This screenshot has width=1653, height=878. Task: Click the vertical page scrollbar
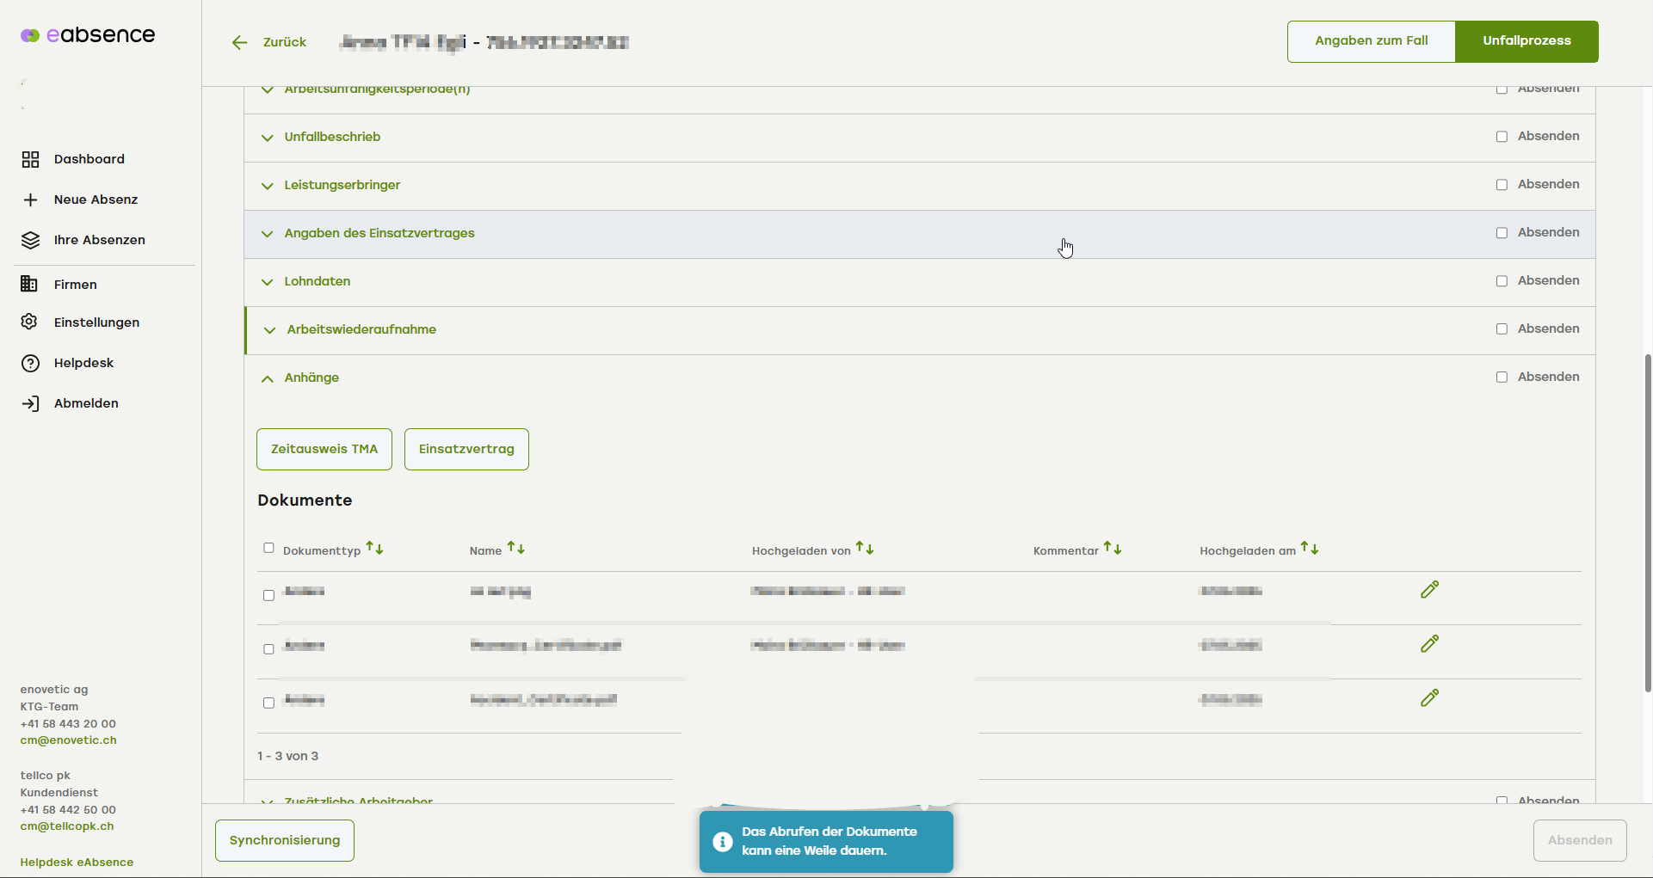tap(1647, 521)
